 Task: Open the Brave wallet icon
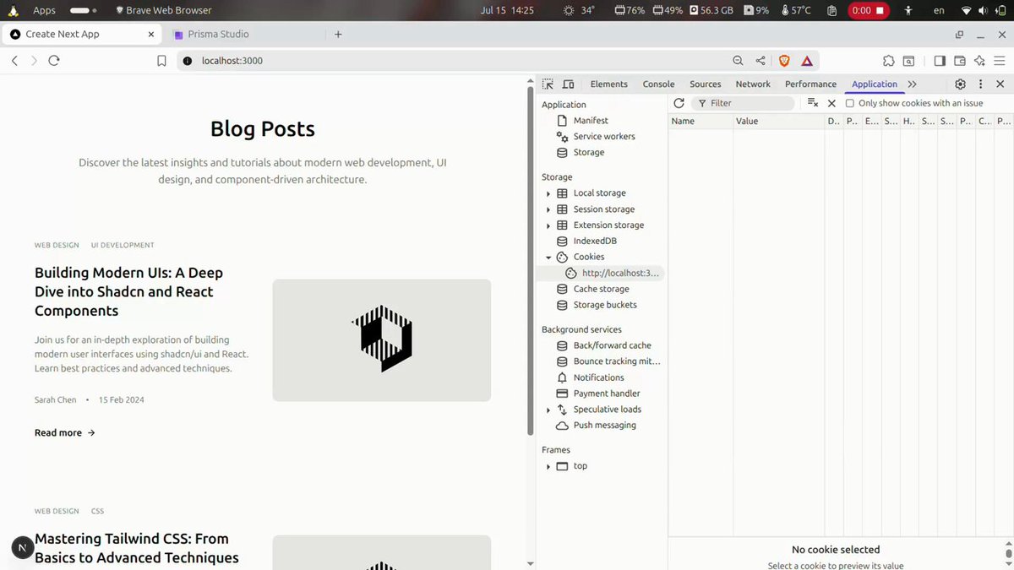coord(960,61)
